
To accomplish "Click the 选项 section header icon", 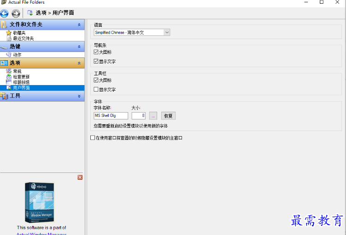I will pos(4,63).
